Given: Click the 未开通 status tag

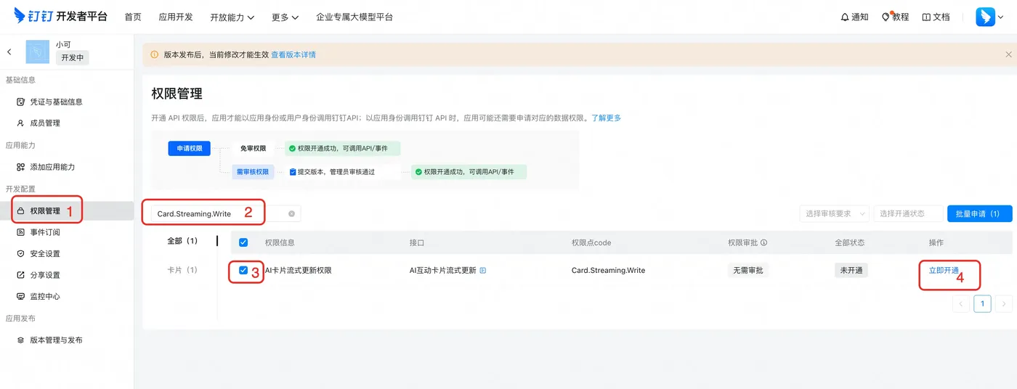Looking at the screenshot, I should 851,270.
